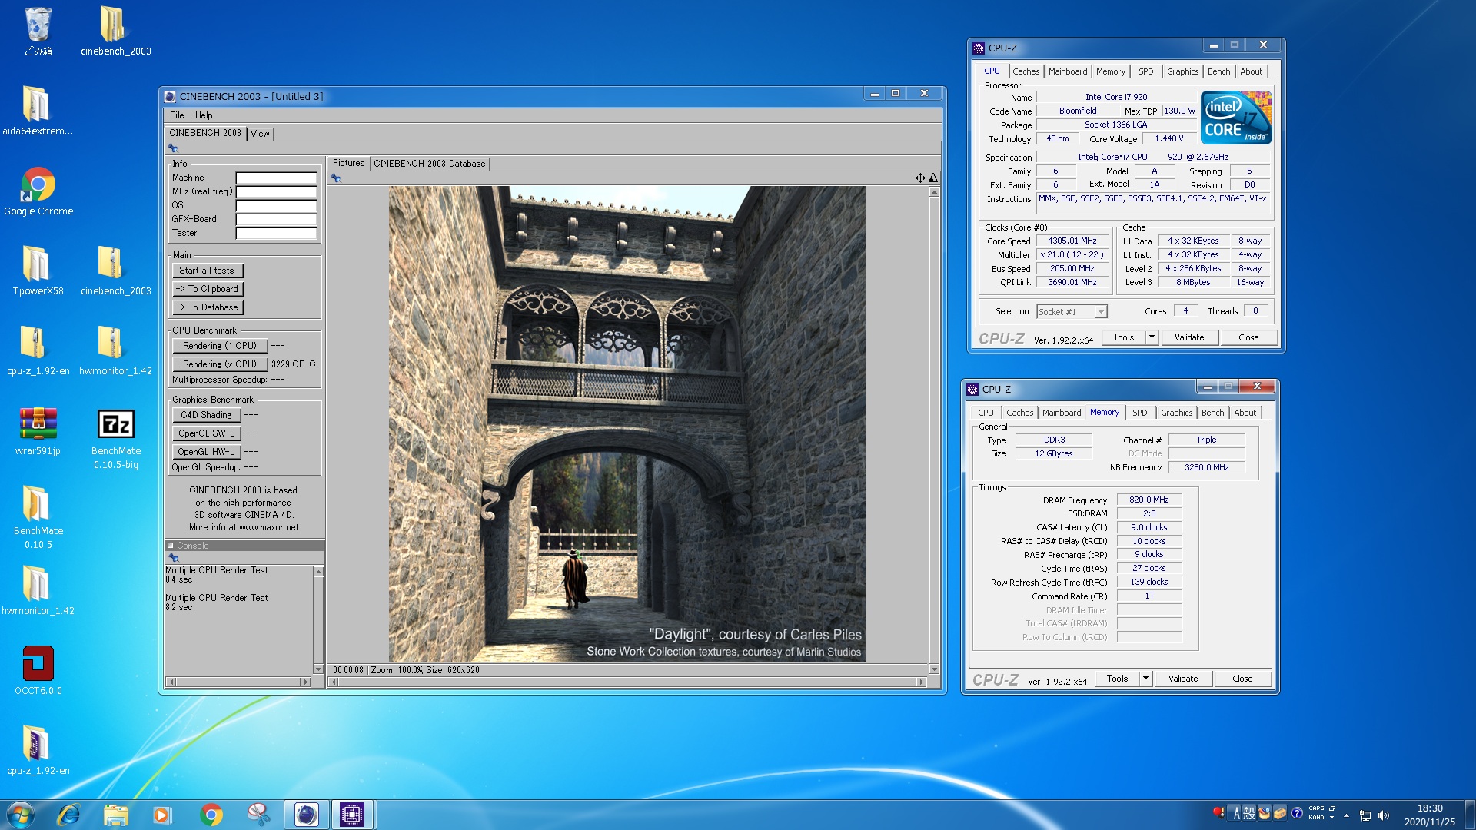Open Tools dropdown arrow in top CPU-Z
The width and height of the screenshot is (1476, 830).
[1152, 337]
